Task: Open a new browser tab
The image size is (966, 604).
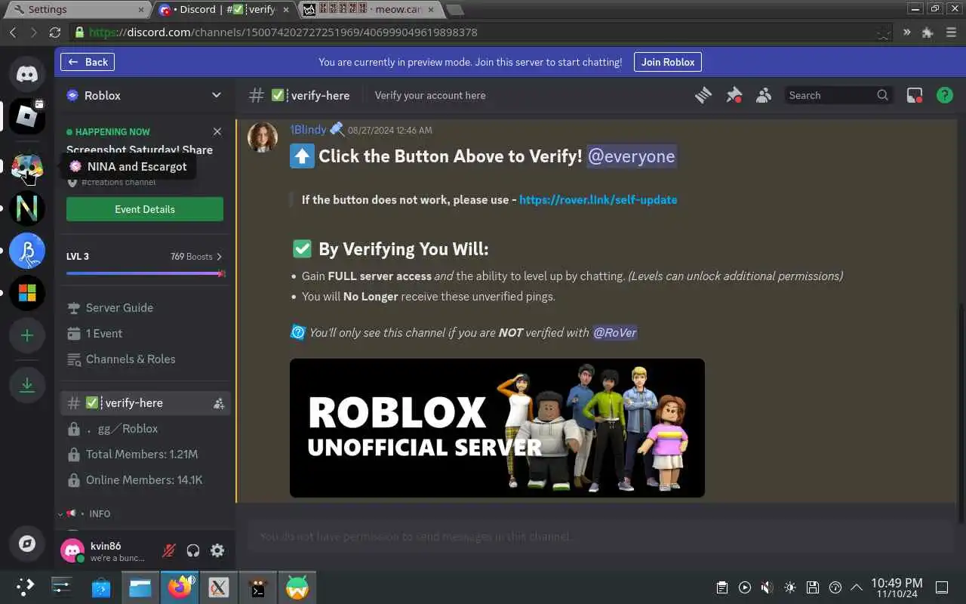Action: coord(454,10)
